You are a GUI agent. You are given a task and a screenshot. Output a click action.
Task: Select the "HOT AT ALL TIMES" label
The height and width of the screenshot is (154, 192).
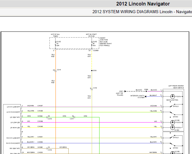(x=55, y=35)
